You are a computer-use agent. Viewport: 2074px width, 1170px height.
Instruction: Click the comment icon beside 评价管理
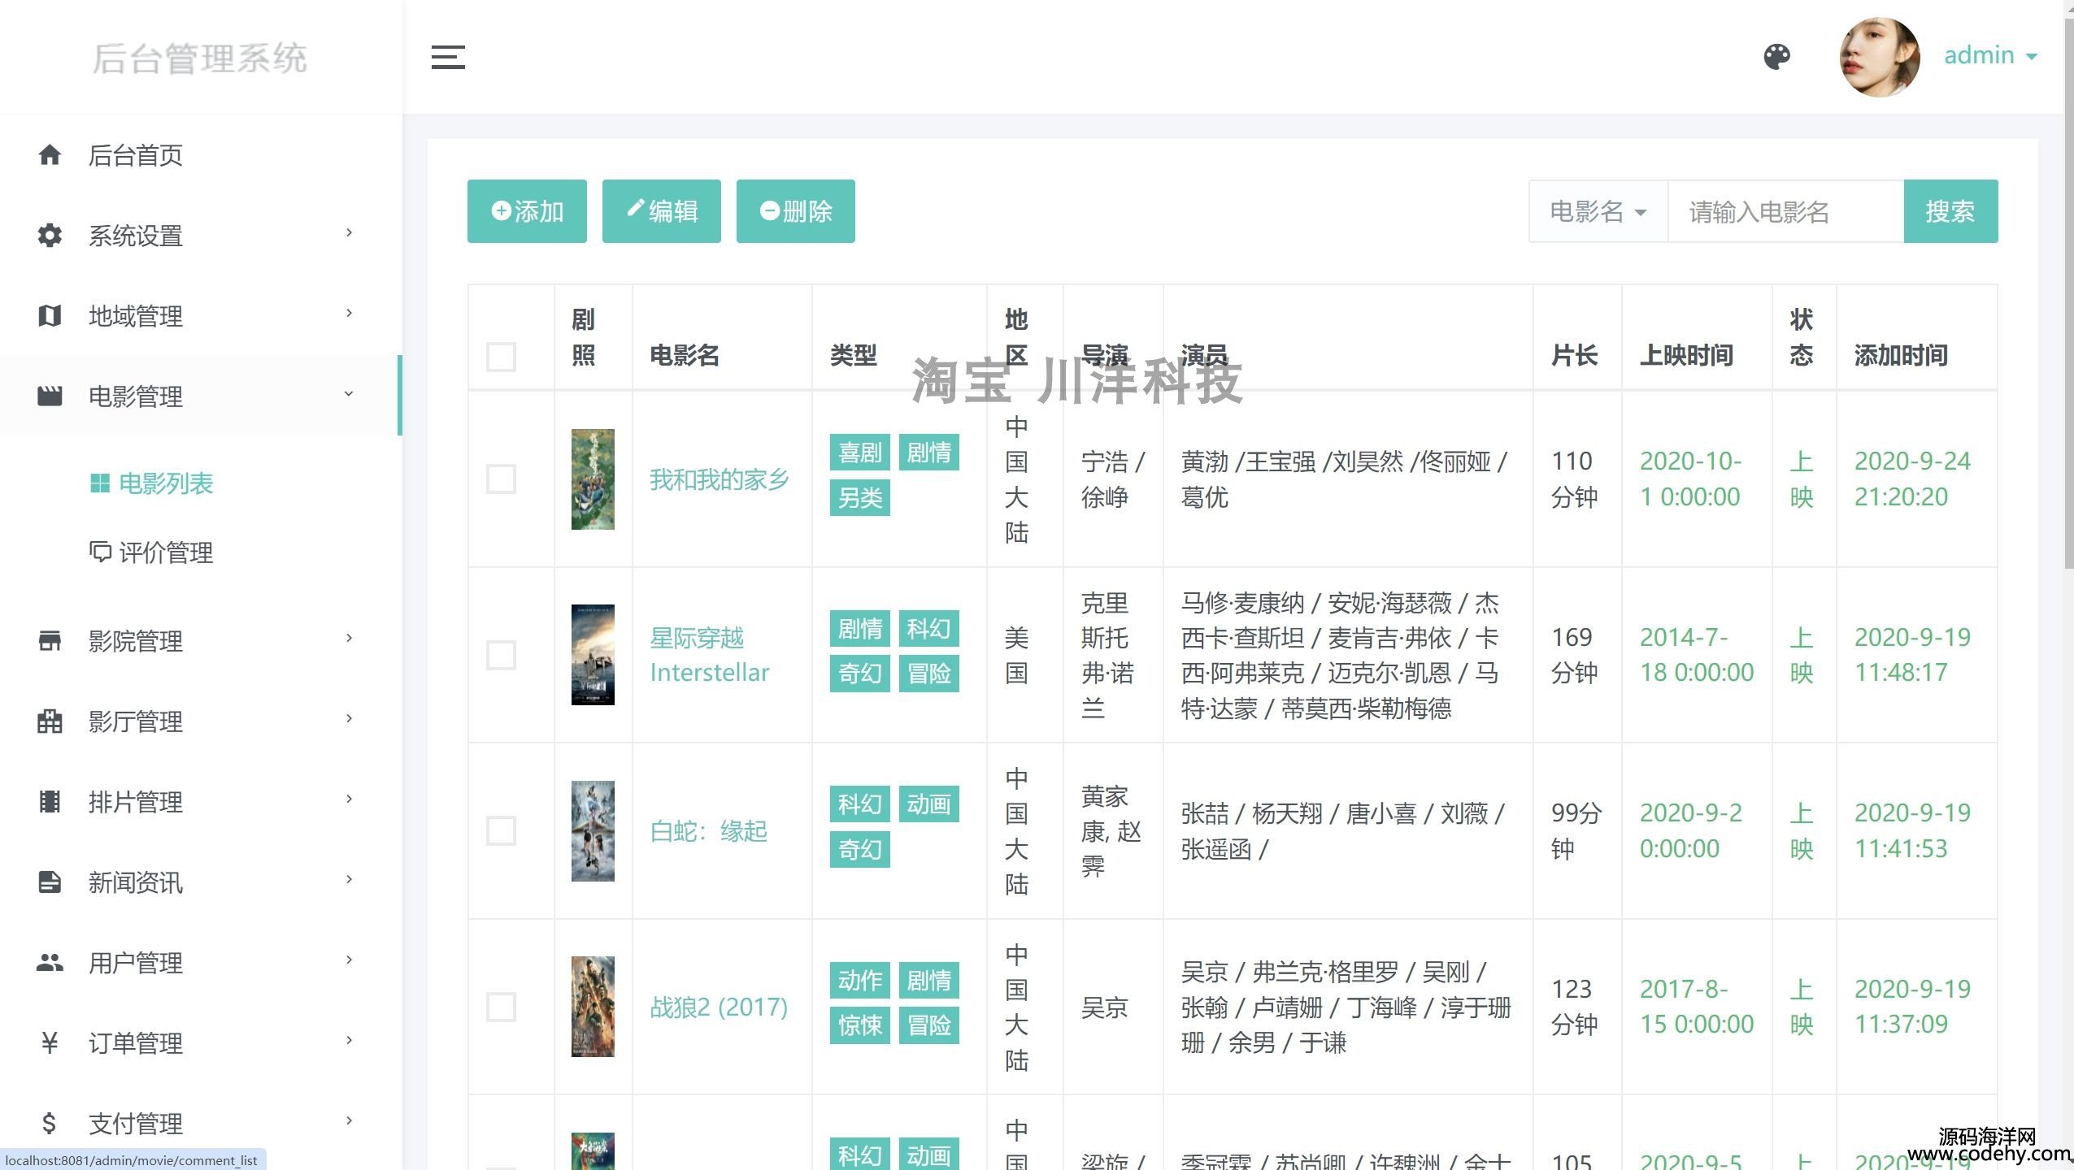99,552
